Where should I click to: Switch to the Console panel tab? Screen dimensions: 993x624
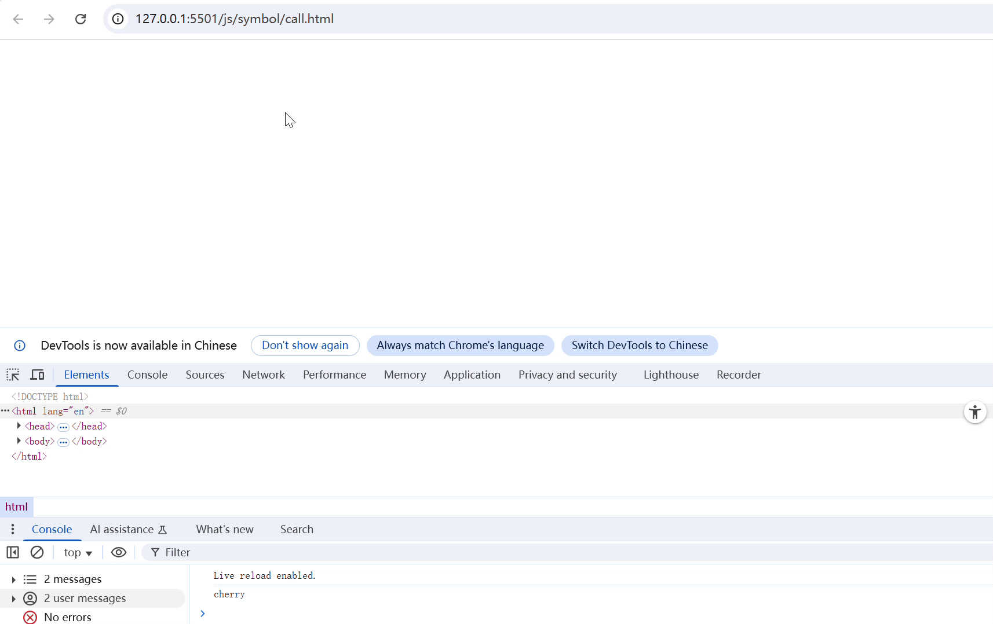tap(148, 375)
